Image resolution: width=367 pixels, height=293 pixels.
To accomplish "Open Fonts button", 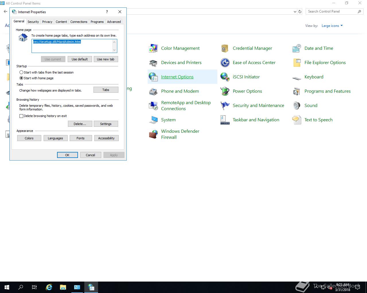I will tap(81, 138).
